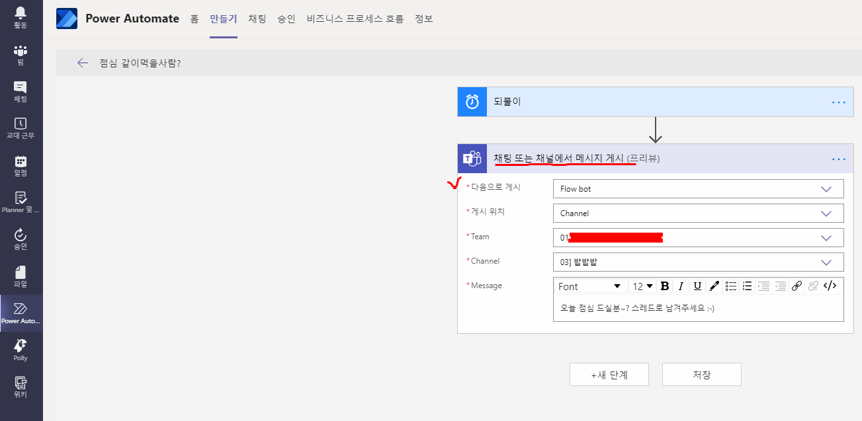The image size is (862, 421).
Task: Open the highlight color pen tool
Action: 714,286
